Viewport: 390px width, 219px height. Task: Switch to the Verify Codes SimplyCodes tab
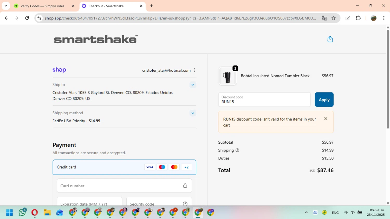42,6
